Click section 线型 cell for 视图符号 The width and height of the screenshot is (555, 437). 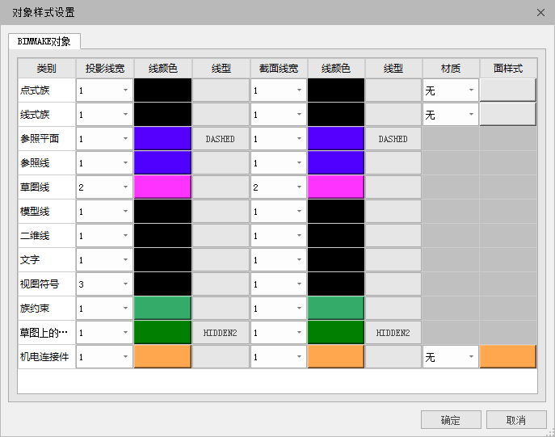point(393,284)
